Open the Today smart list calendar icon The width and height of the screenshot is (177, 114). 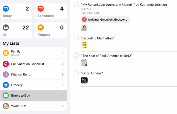(x=6, y=9)
